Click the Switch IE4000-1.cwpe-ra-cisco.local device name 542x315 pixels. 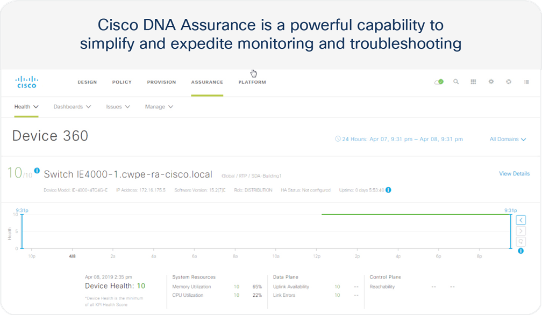128,174
